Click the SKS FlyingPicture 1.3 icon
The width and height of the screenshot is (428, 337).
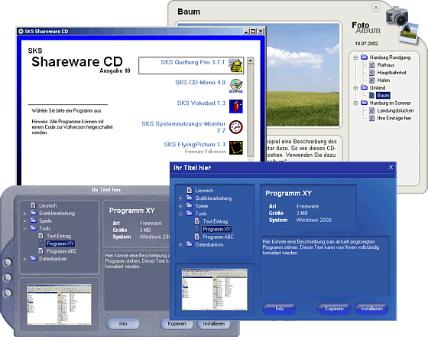click(236, 147)
